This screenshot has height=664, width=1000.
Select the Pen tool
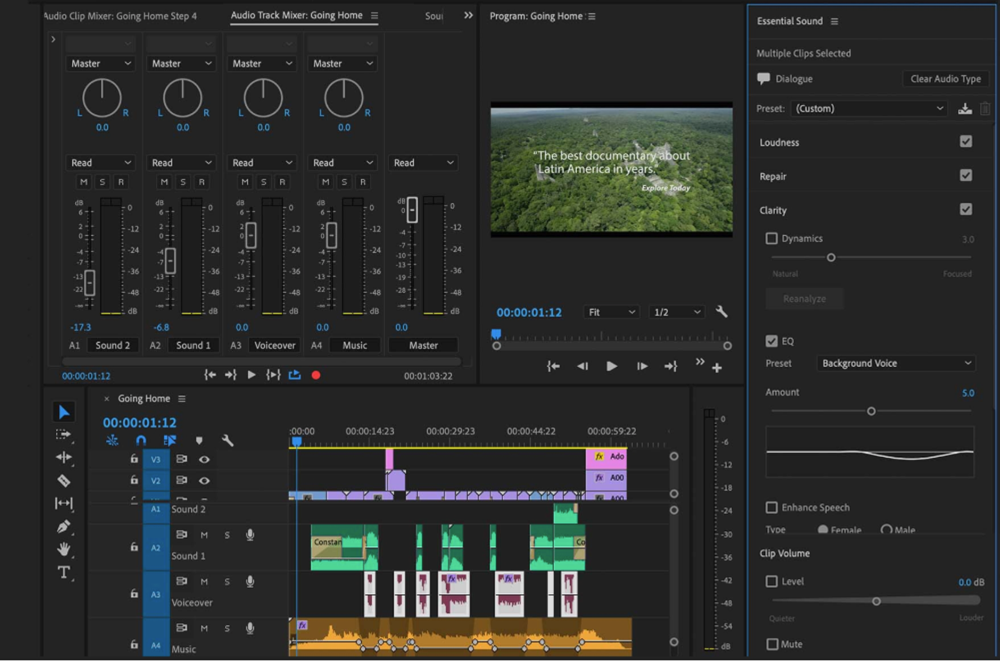(64, 527)
